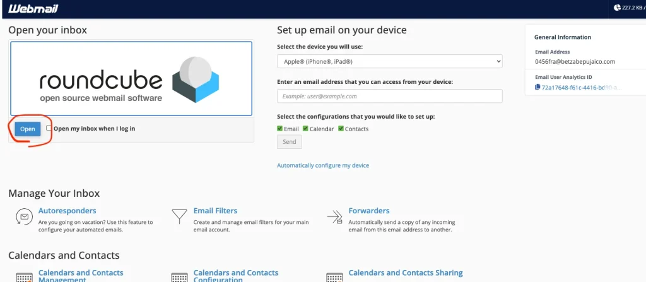The height and width of the screenshot is (282, 646).
Task: Focus the device email address input field
Action: pyautogui.click(x=390, y=96)
